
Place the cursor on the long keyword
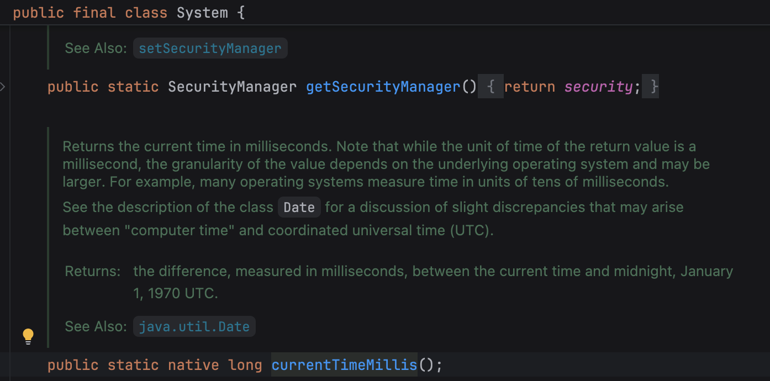point(245,365)
